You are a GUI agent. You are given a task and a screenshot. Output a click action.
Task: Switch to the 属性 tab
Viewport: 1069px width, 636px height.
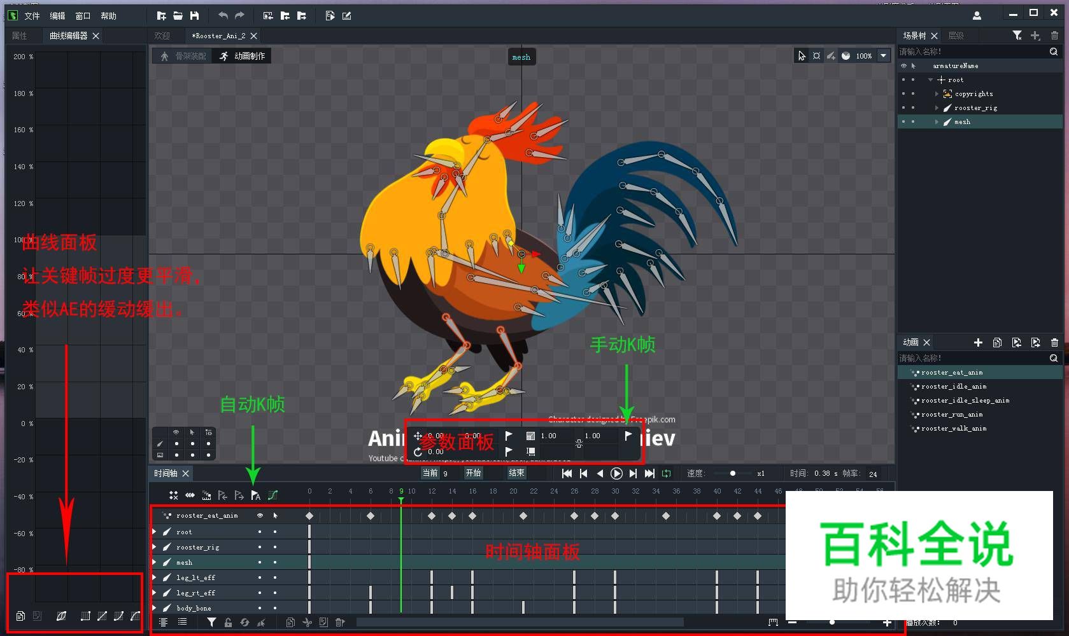[x=20, y=36]
